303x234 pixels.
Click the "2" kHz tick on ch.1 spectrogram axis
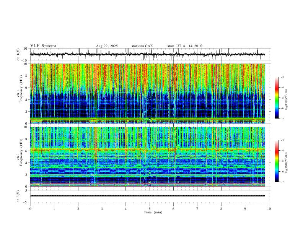tap(26, 112)
